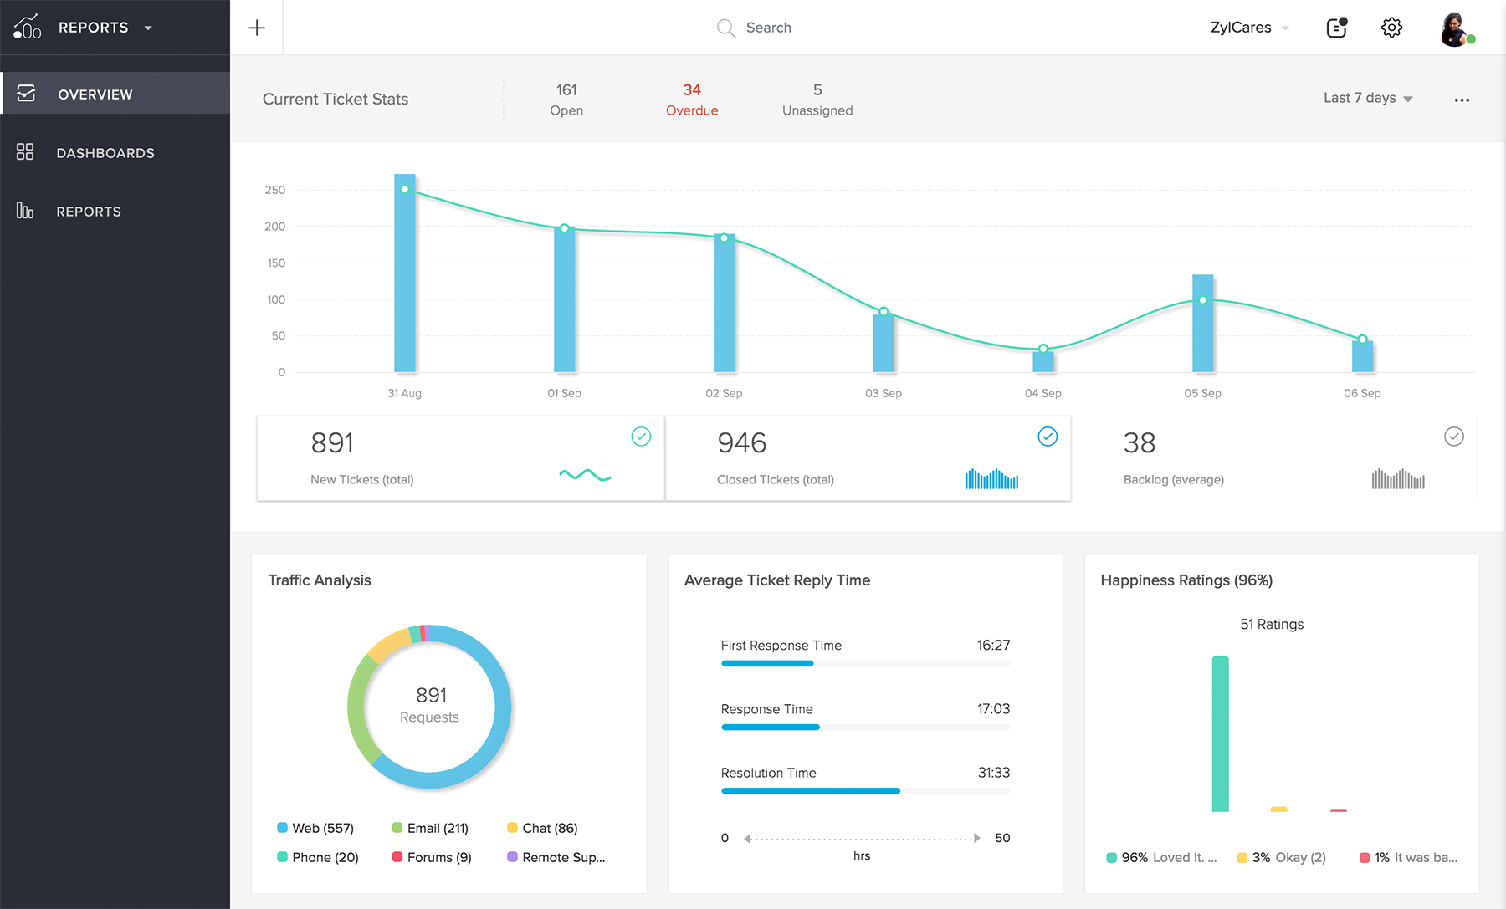Open the notifications icon in header

point(1336,28)
